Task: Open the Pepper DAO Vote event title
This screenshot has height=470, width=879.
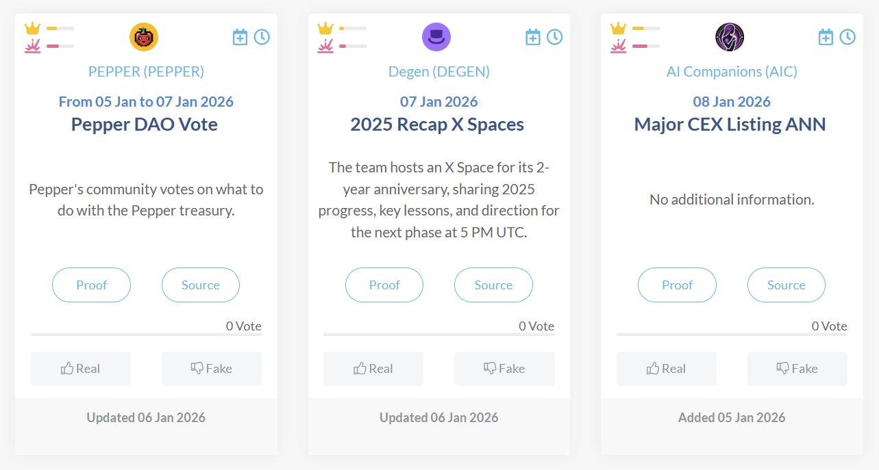Action: [145, 125]
